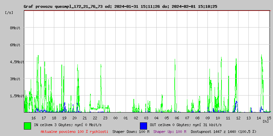Click the 8Mbit y-axis label
This screenshot has width=273, height=136.
coord(15,28)
